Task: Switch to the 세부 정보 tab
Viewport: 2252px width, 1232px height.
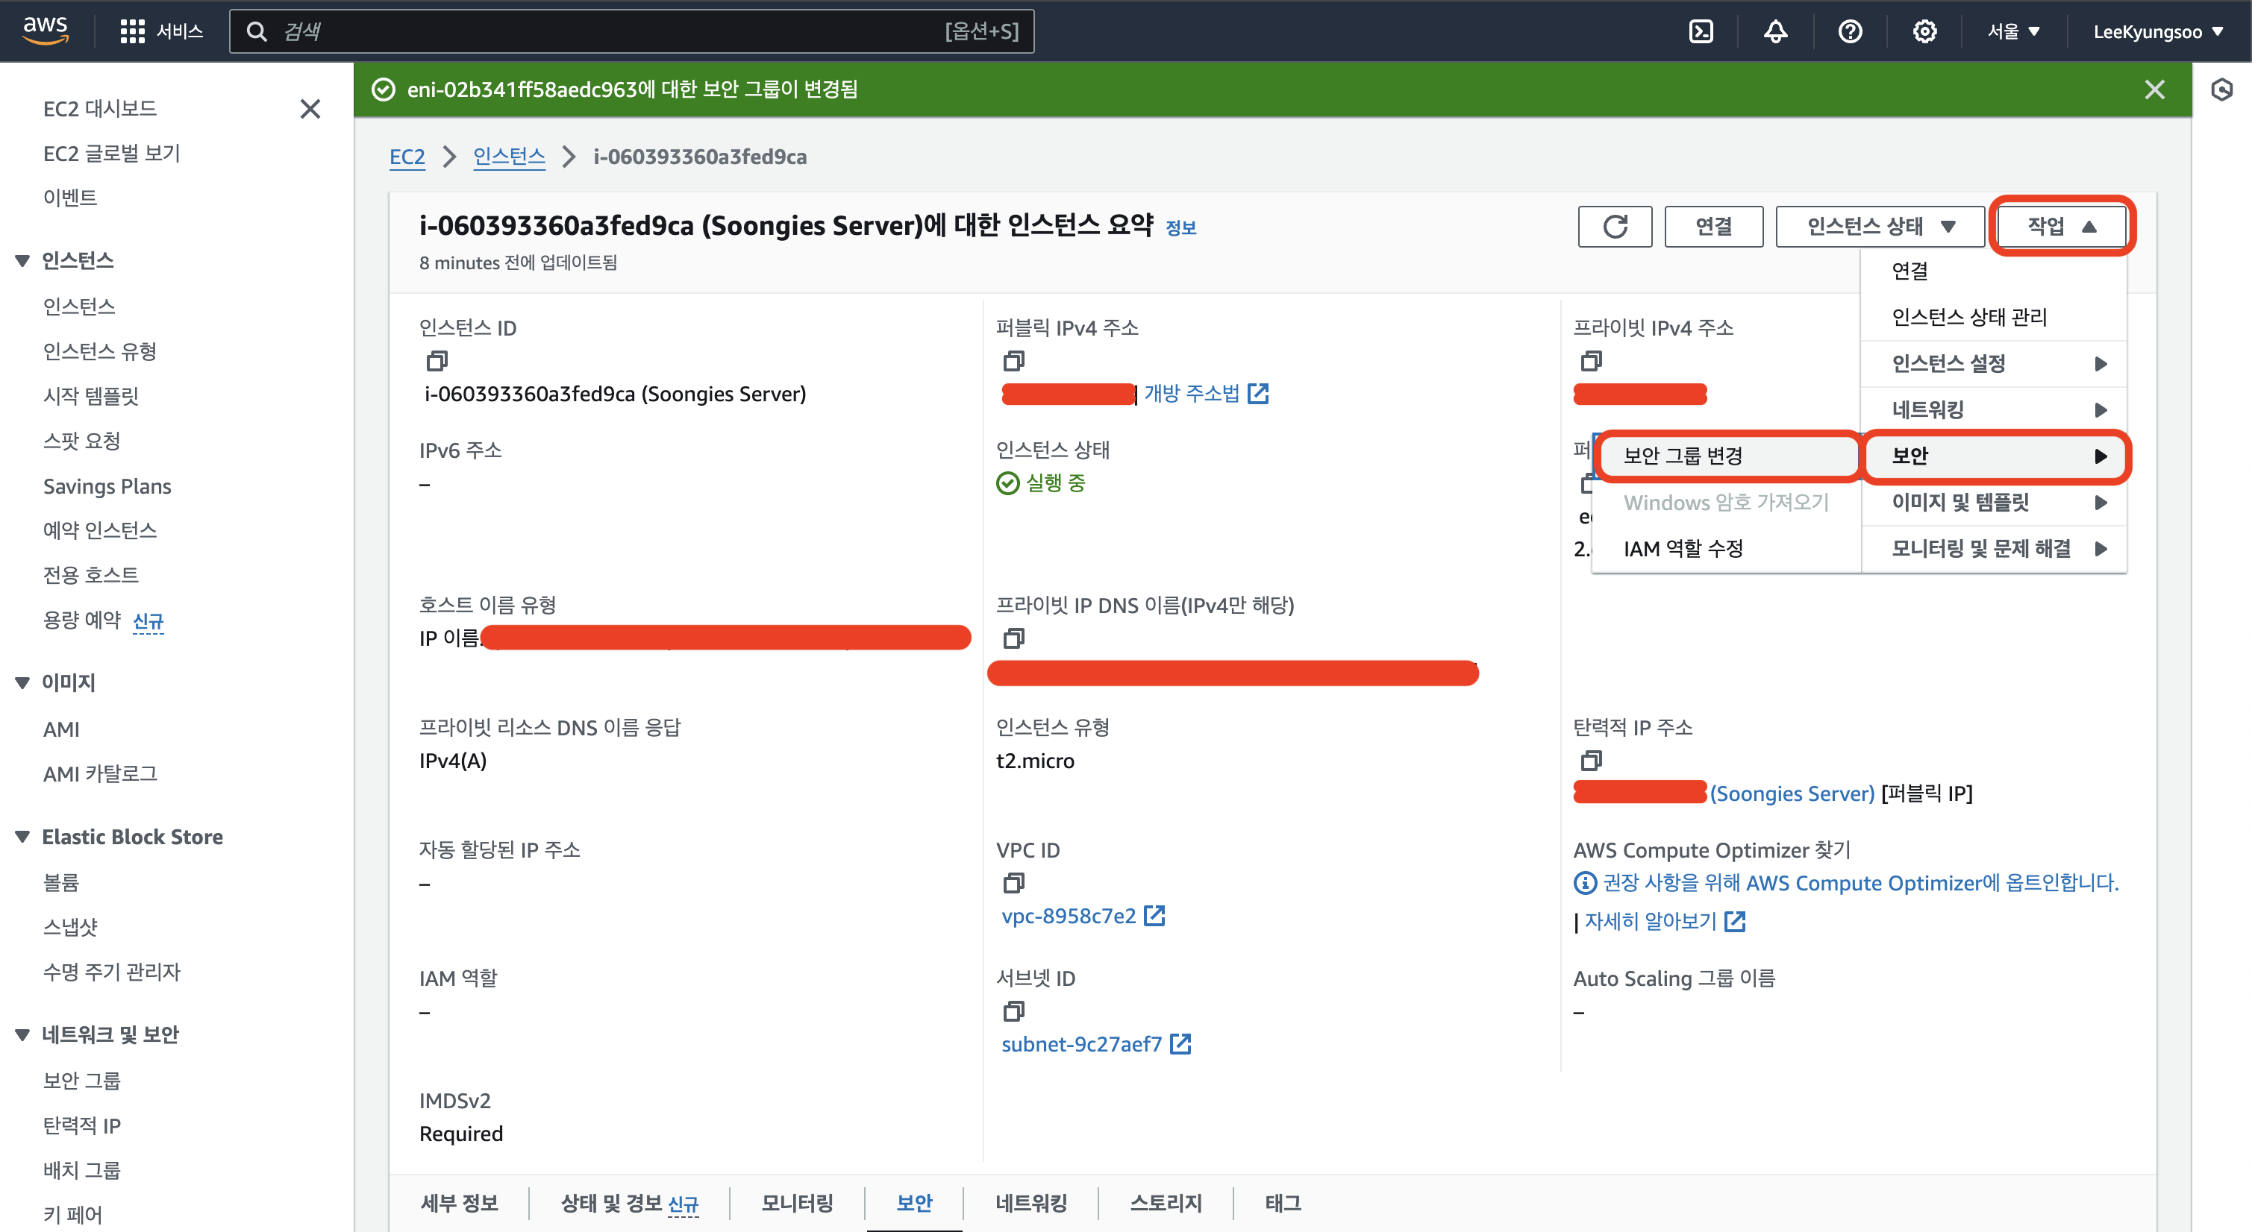Action: click(459, 1203)
